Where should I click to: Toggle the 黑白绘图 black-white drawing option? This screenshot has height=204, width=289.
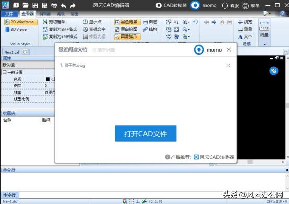[126, 29]
